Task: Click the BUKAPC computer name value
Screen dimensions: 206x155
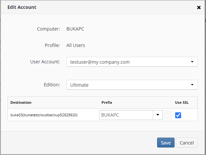Action: pos(75,29)
